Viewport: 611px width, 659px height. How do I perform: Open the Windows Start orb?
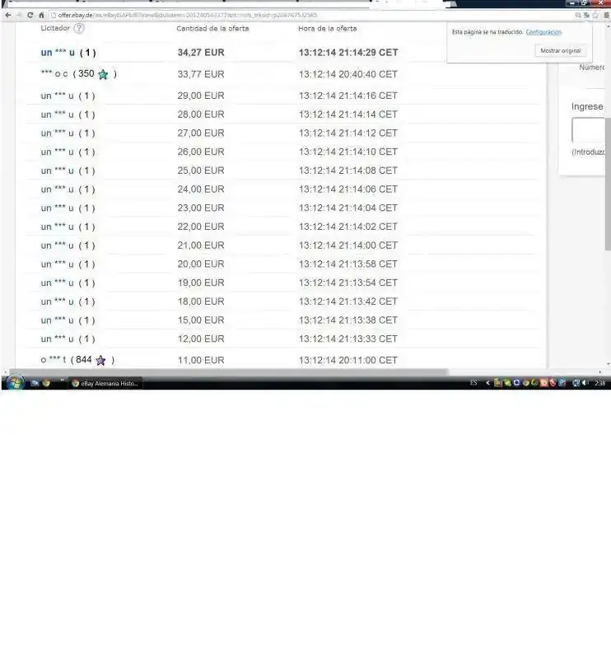[14, 382]
